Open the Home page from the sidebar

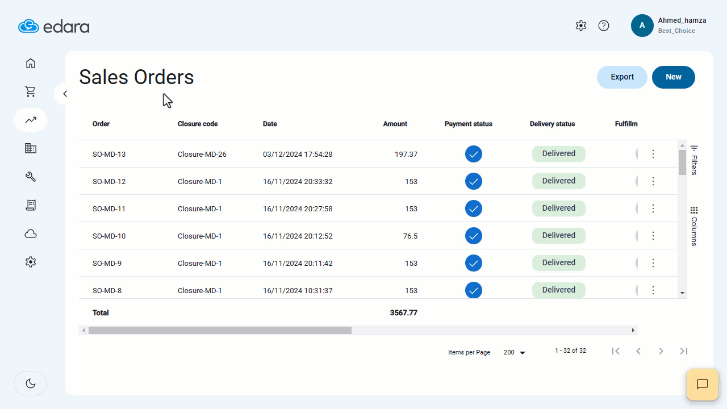(x=31, y=63)
